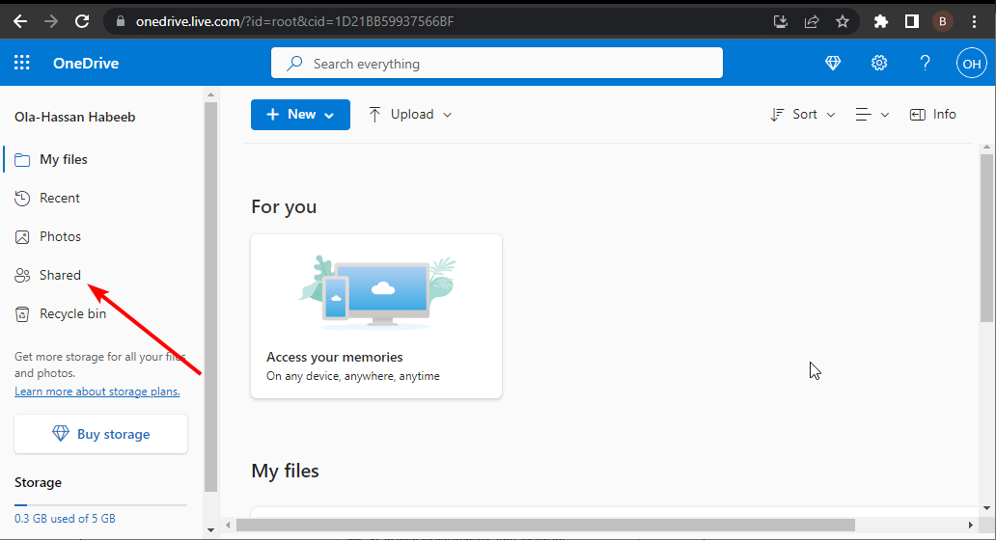Open browser extensions puzzle icon
Image resolution: width=996 pixels, height=540 pixels.
point(880,21)
